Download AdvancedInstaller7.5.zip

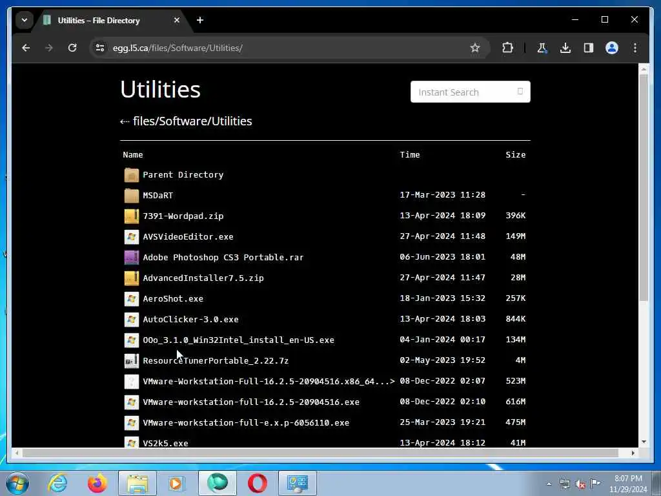pos(203,278)
